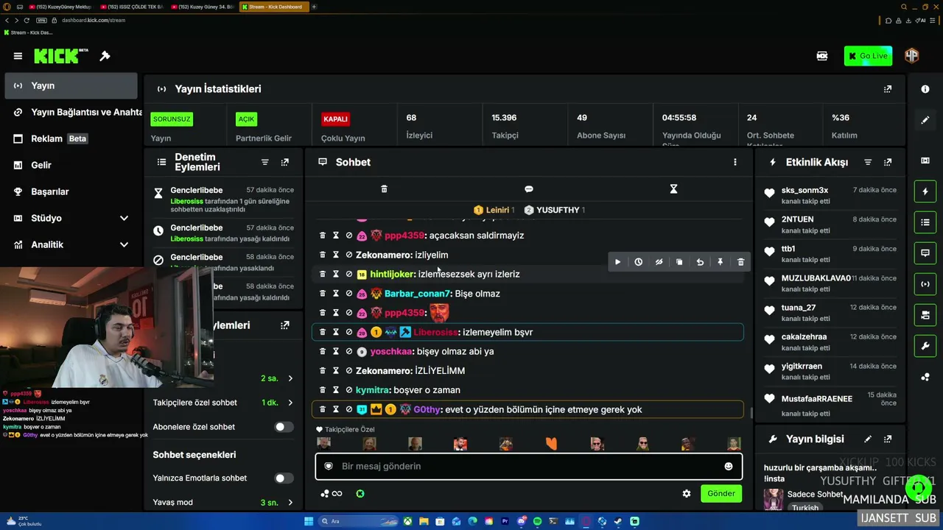Image resolution: width=943 pixels, height=530 pixels.
Task: Click the hourglass icon under the Sohbet header
Action: (673, 189)
